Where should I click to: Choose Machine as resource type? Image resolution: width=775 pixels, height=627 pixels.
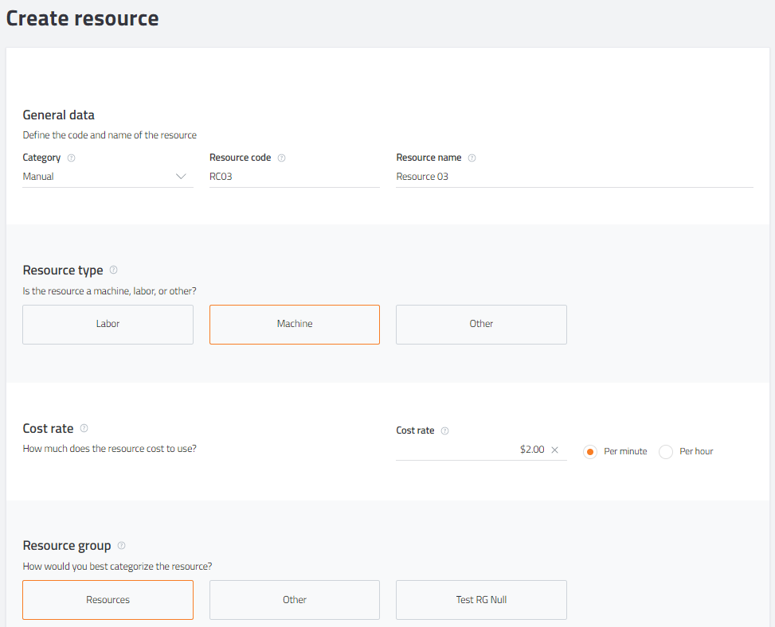pyautogui.click(x=295, y=325)
